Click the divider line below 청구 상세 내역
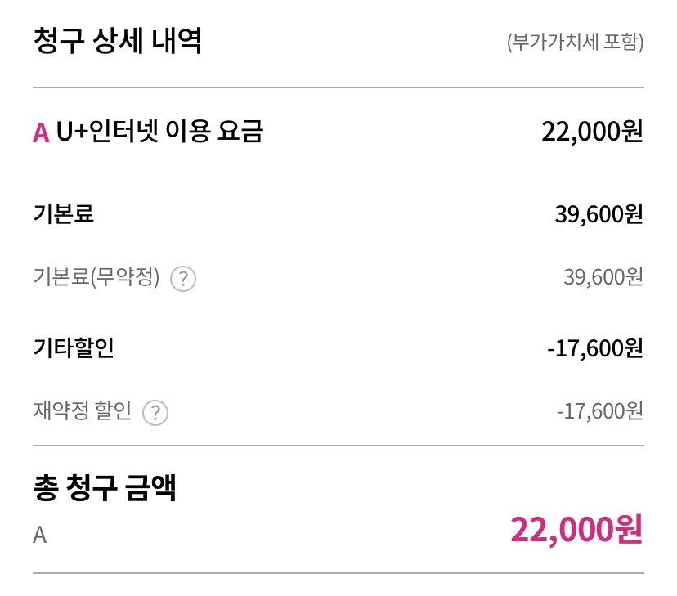This screenshot has width=677, height=596. click(338, 87)
